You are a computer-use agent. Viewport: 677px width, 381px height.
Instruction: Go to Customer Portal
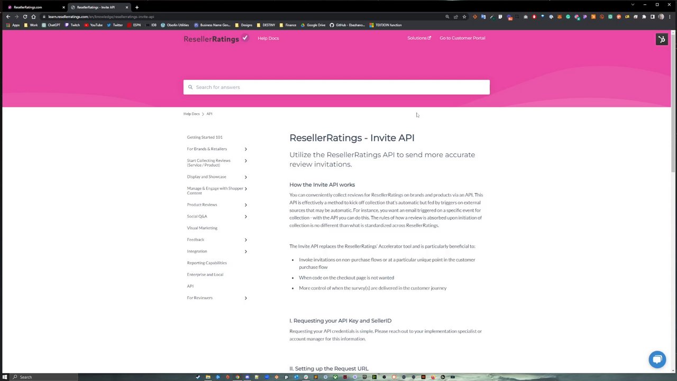click(x=462, y=38)
